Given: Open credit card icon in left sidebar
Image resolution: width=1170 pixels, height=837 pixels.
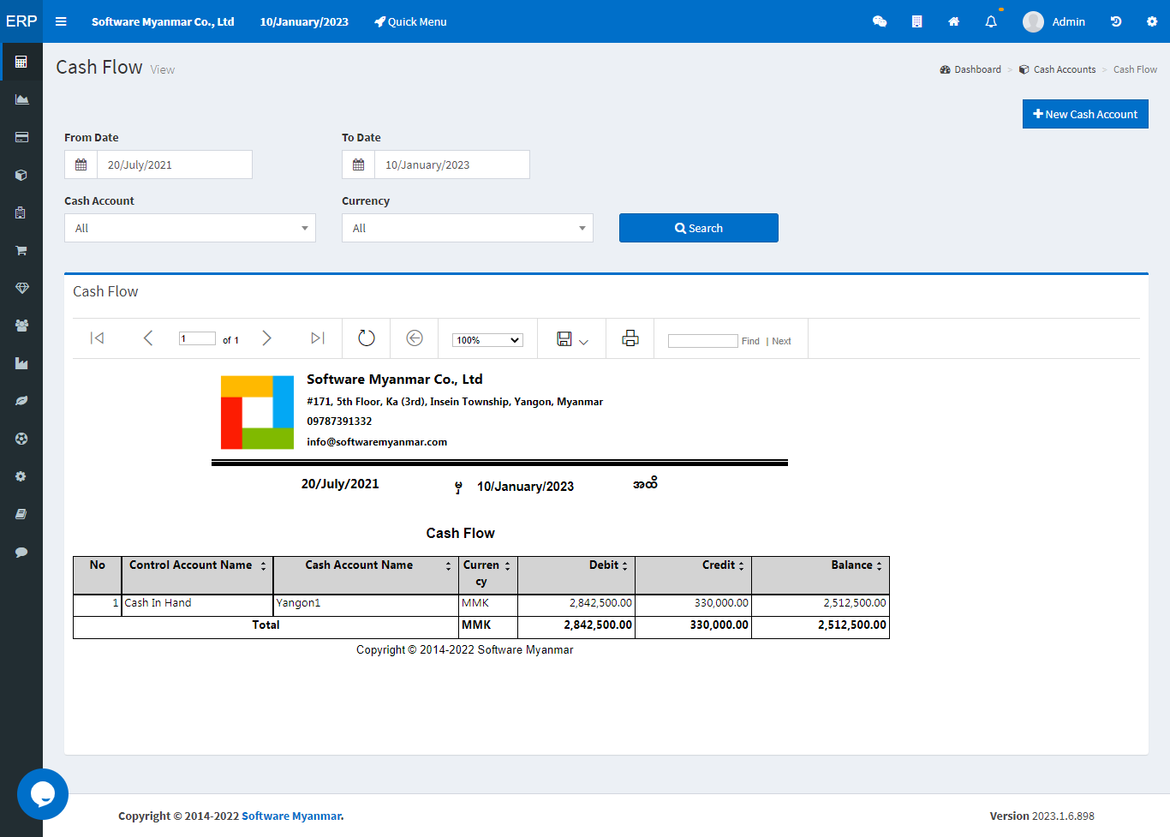Looking at the screenshot, I should tap(21, 137).
